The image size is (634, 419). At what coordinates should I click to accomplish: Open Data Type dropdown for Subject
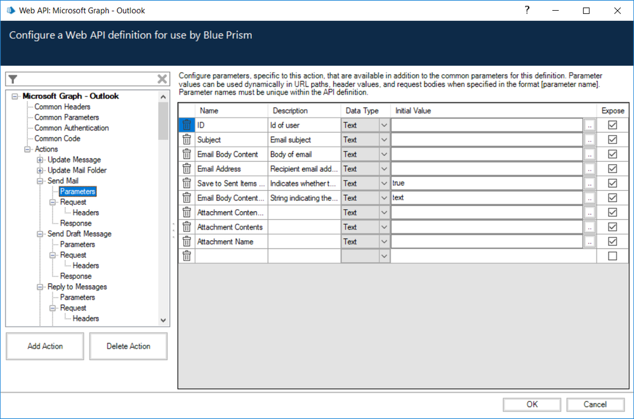(384, 140)
